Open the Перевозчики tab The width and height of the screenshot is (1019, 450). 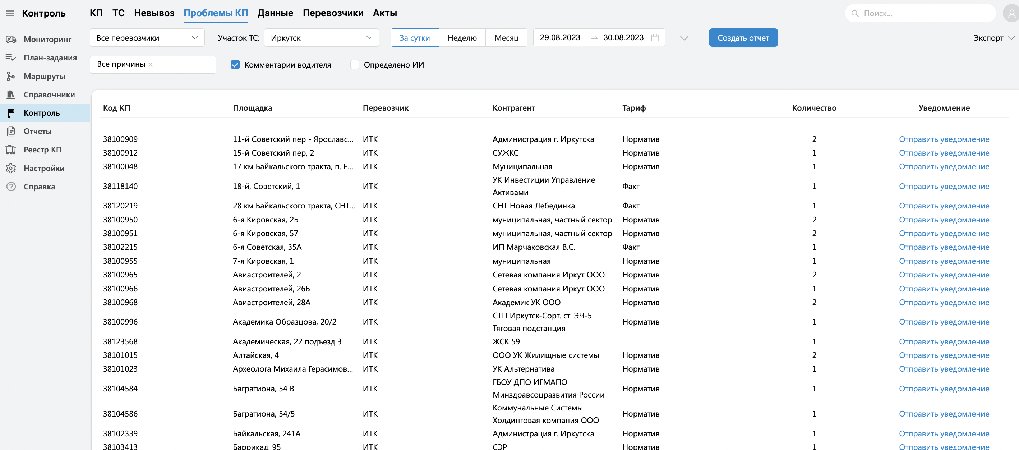tap(333, 13)
